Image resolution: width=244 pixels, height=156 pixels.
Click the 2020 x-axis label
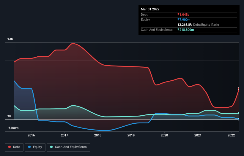[x=164, y=135]
